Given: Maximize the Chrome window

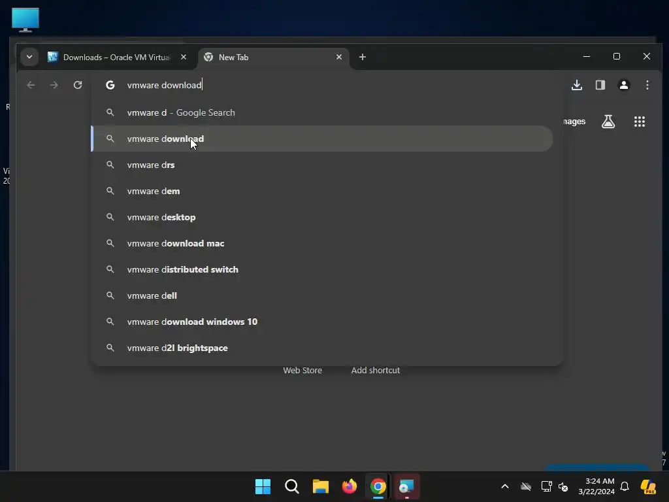Looking at the screenshot, I should [617, 56].
